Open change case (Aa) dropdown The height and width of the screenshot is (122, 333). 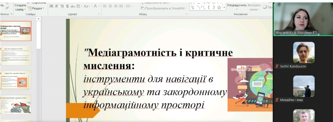(87, 6)
